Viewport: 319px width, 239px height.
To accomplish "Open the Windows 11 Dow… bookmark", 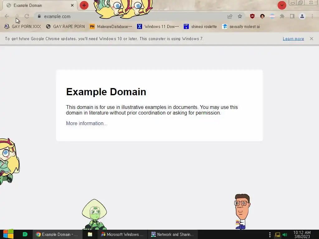I will [158, 26].
